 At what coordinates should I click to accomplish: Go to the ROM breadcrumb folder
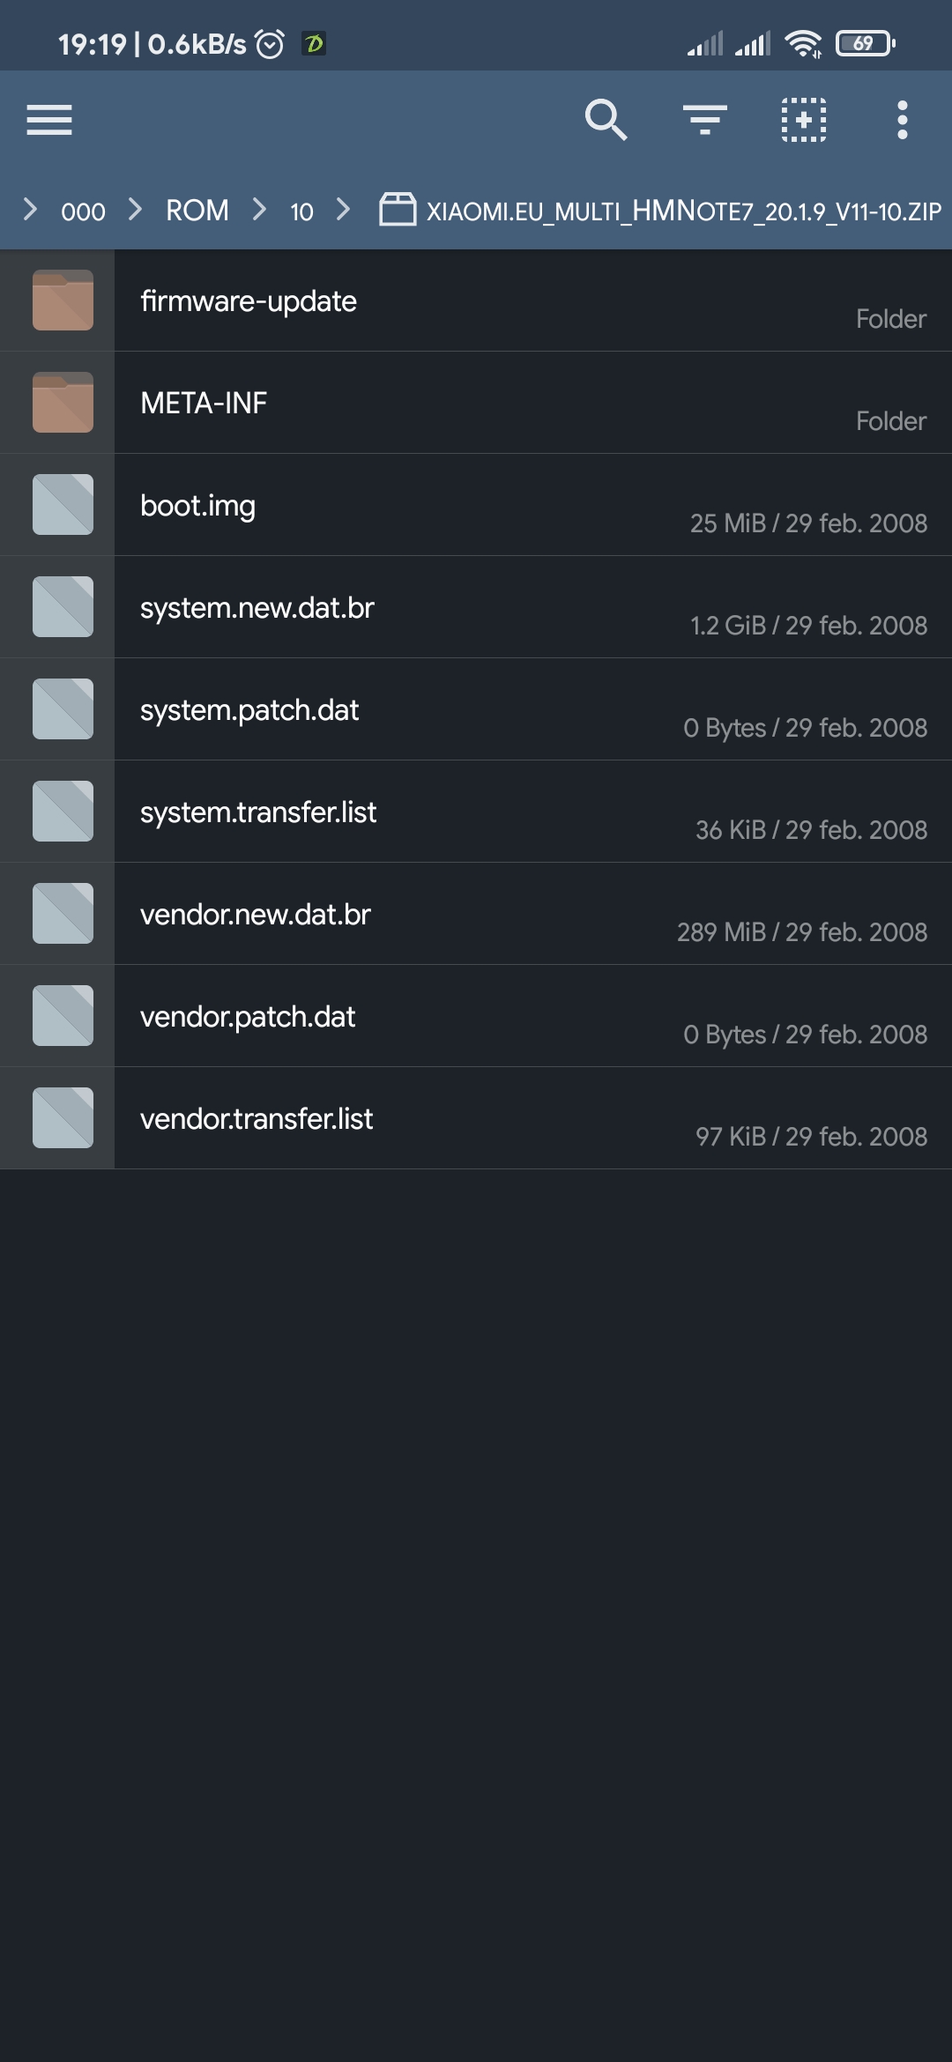pyautogui.click(x=197, y=211)
